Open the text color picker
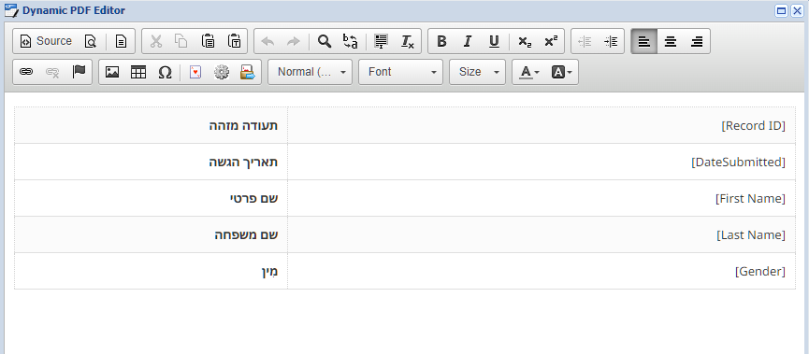 528,72
